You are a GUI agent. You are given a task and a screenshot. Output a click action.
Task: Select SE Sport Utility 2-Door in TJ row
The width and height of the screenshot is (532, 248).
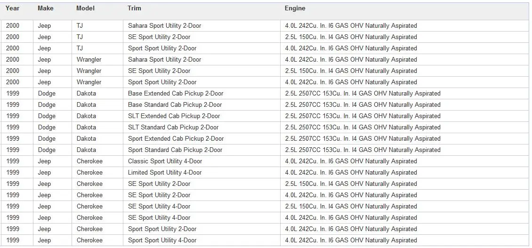click(x=159, y=37)
